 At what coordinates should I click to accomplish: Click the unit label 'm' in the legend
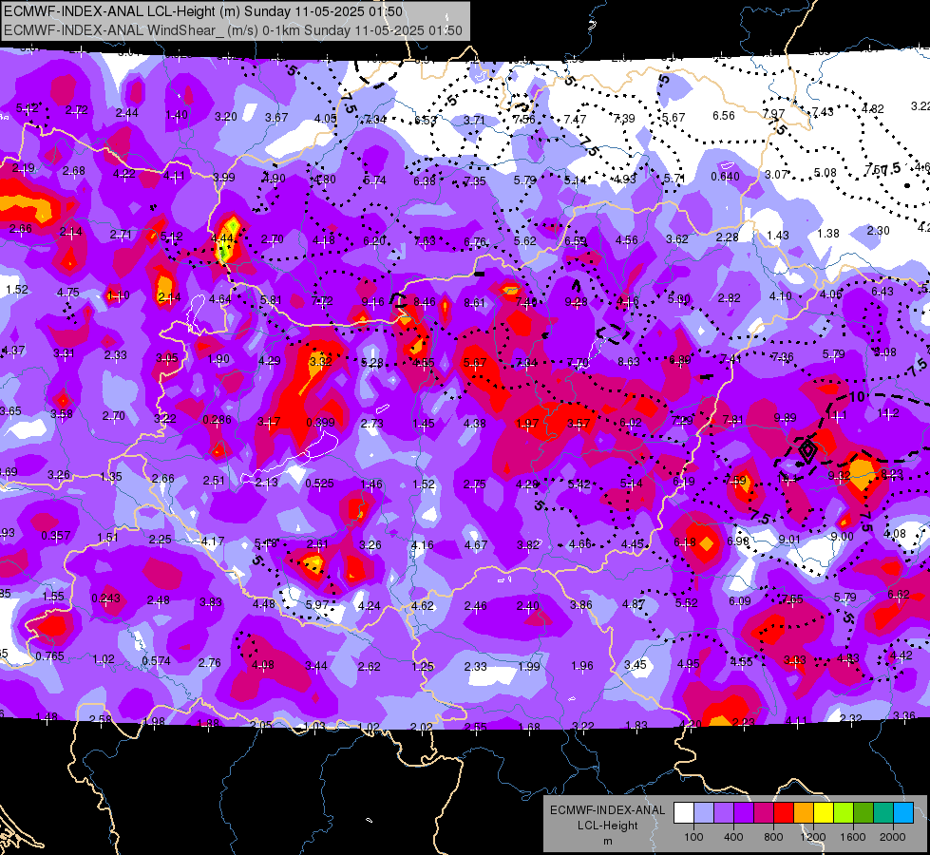click(608, 841)
